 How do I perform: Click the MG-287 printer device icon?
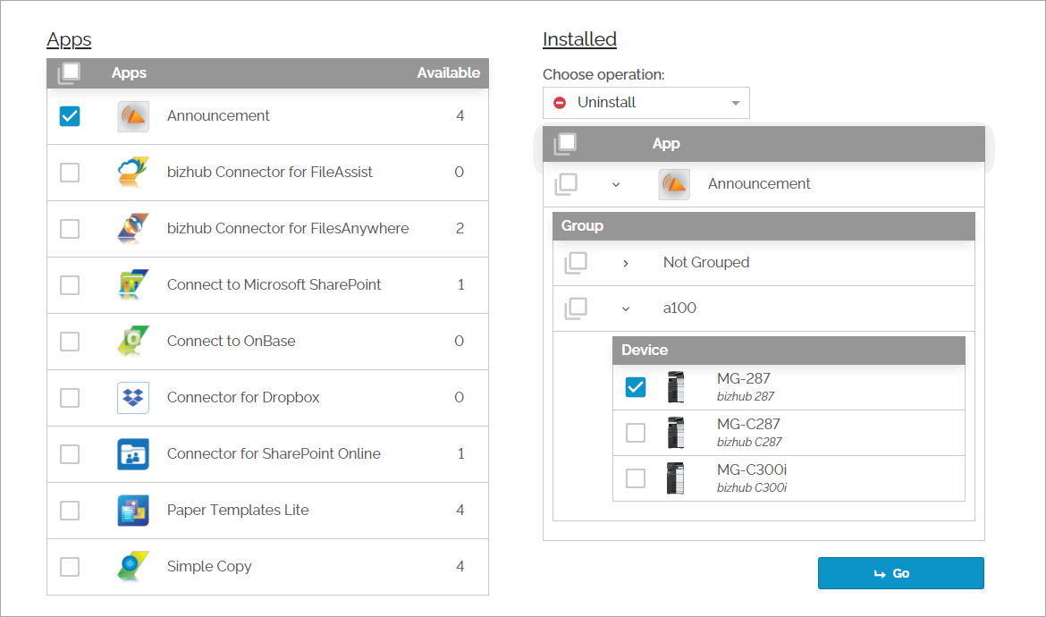pyautogui.click(x=676, y=387)
